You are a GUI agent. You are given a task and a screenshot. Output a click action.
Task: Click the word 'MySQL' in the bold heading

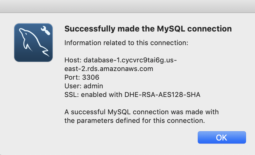(171, 29)
